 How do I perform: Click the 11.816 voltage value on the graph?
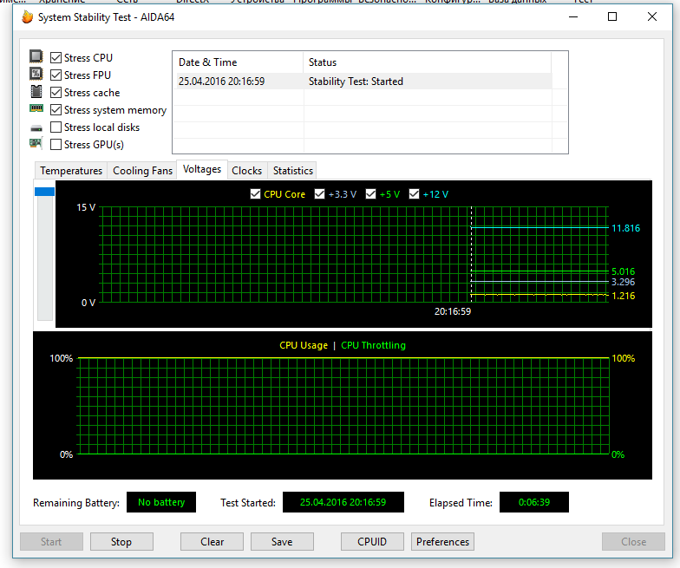[x=626, y=228]
